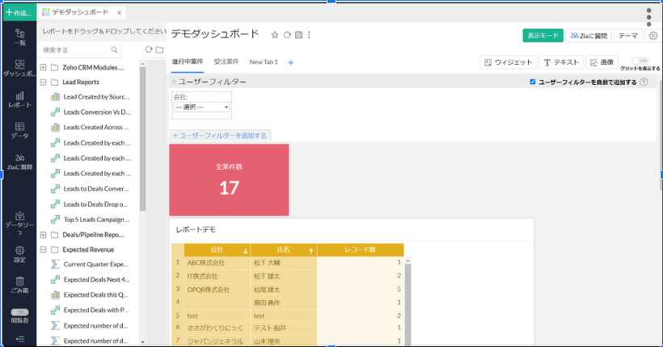Open the データソース icon in sidebar
Image resolution: width=663 pixels, height=347 pixels.
[19, 222]
